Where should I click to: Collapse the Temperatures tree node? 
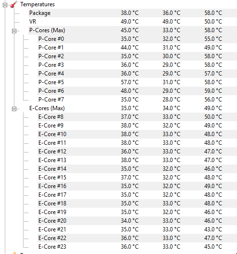click(x=5, y=5)
